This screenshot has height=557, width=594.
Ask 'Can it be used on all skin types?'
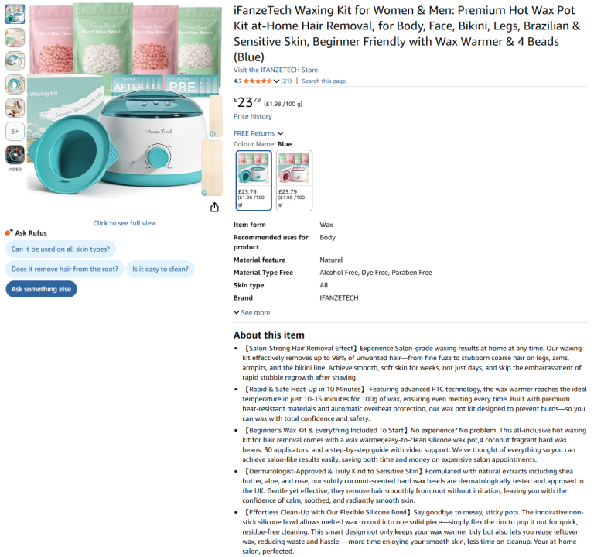point(60,249)
